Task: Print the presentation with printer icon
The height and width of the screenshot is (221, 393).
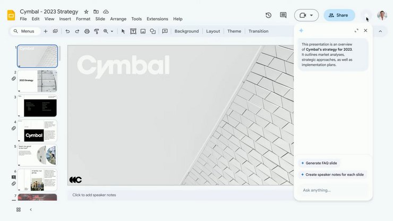Action: (87, 31)
